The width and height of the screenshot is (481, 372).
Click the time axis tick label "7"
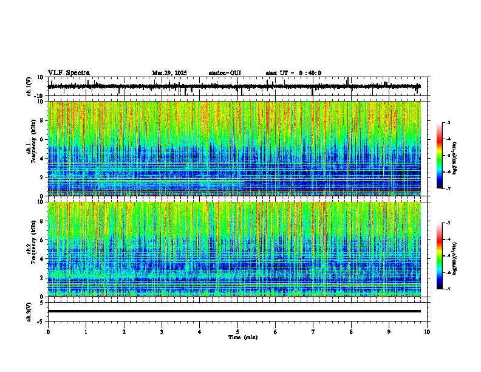313,332
